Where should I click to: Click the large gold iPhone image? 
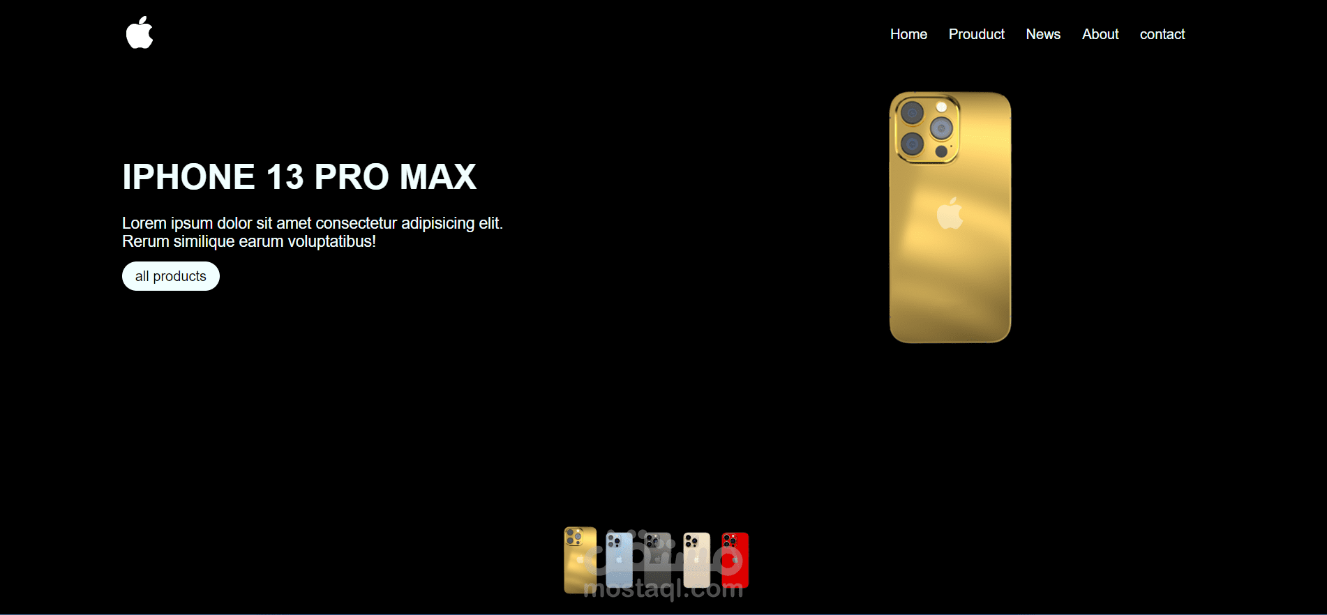point(950,218)
